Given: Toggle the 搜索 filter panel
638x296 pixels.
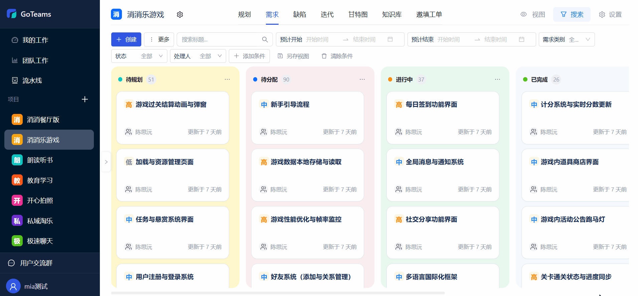Looking at the screenshot, I should point(572,14).
